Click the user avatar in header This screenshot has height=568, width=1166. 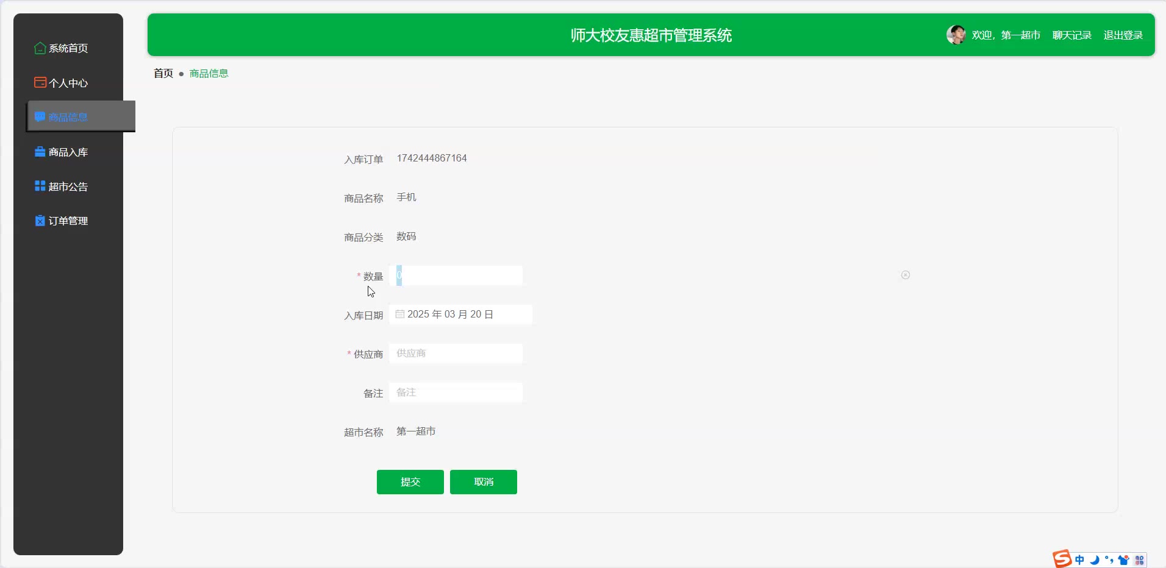click(x=956, y=35)
